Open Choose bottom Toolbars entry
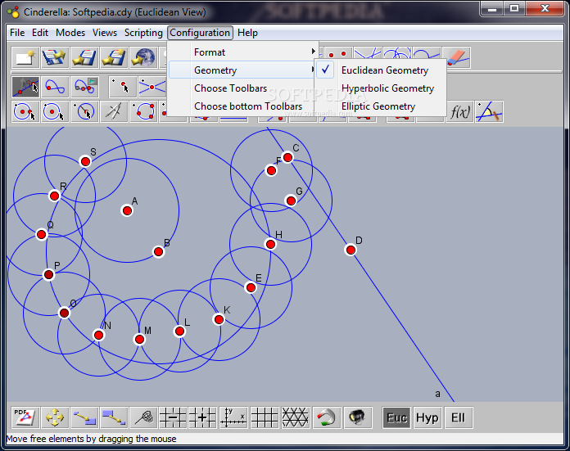The width and height of the screenshot is (570, 451). (242, 106)
